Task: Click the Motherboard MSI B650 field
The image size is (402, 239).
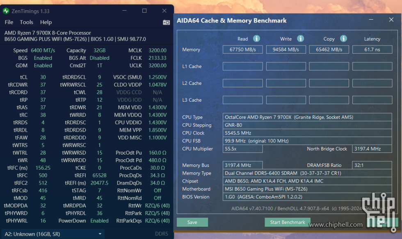Action: (307, 189)
